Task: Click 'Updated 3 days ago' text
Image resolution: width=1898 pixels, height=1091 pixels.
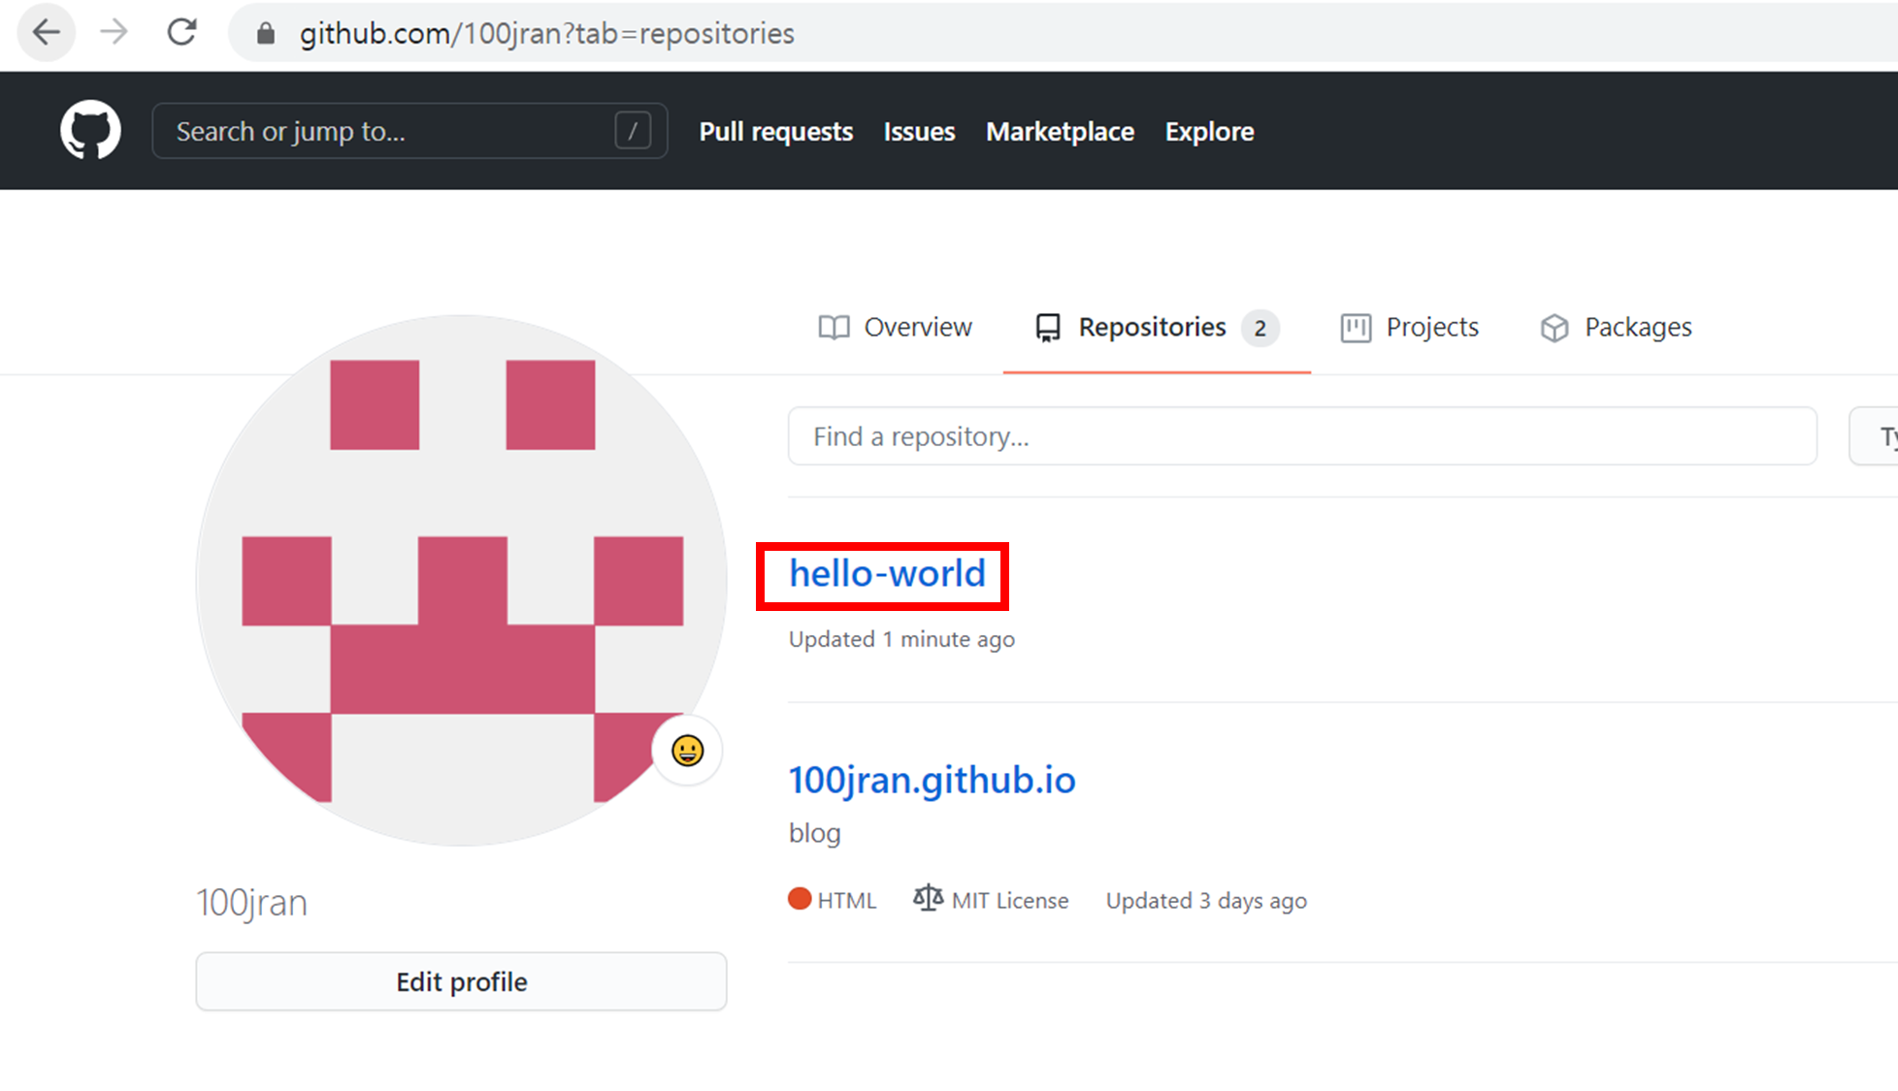Action: tap(1206, 900)
